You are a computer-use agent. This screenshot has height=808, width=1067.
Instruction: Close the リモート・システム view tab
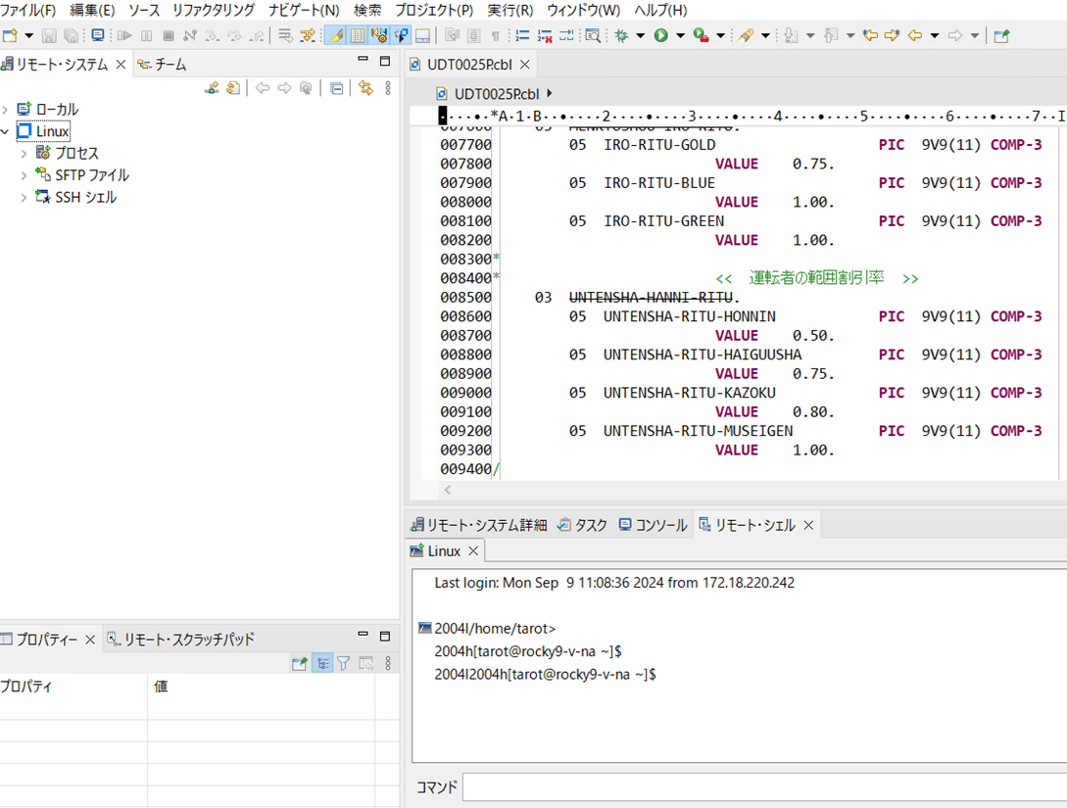[121, 65]
